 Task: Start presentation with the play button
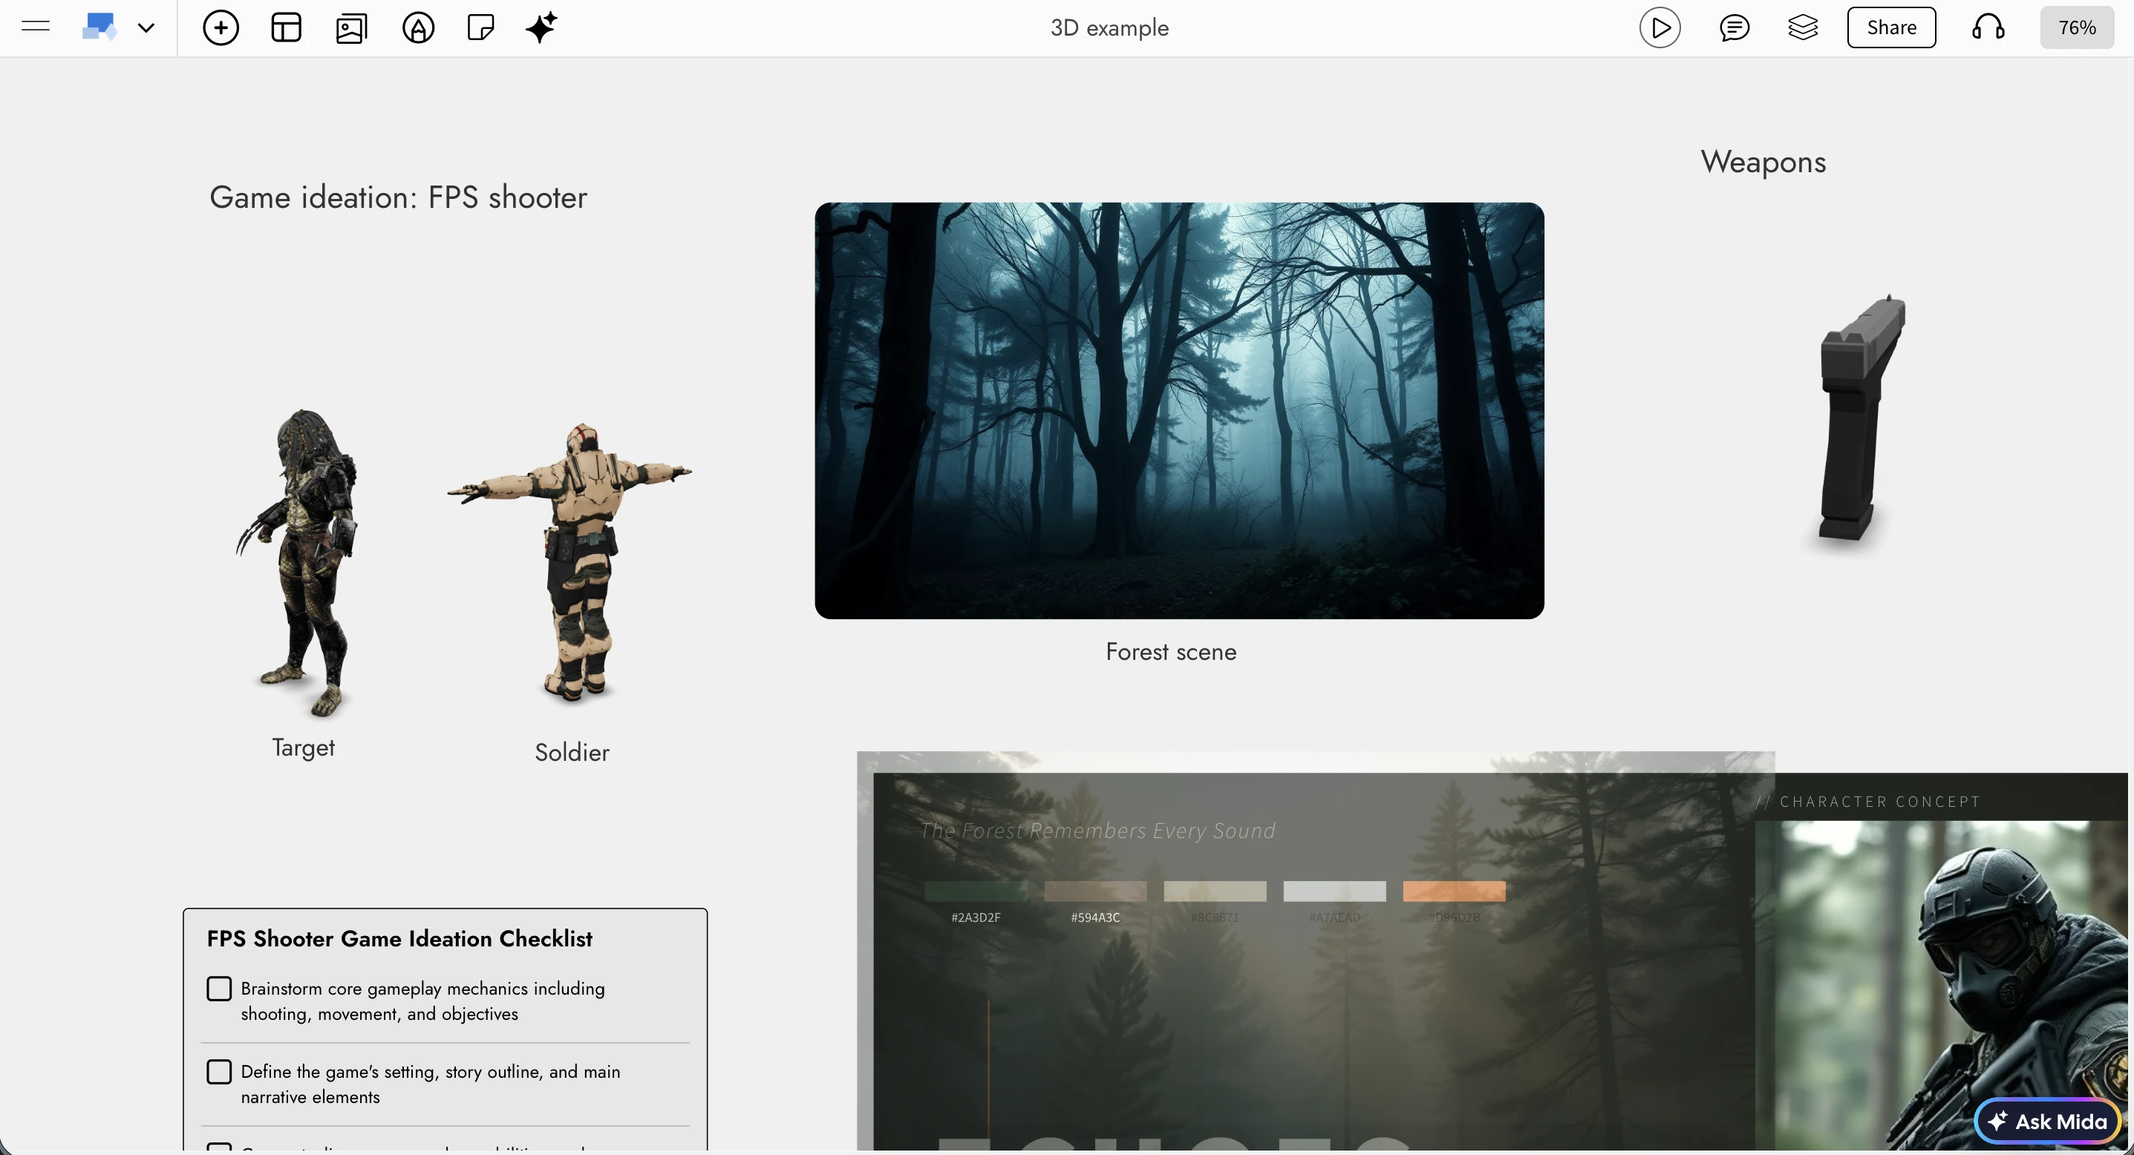(x=1660, y=27)
